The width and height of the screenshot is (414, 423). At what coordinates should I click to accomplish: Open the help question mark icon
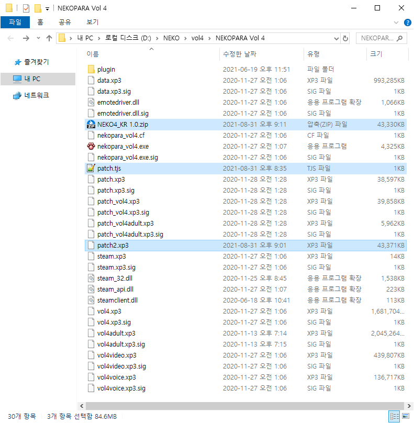point(408,23)
